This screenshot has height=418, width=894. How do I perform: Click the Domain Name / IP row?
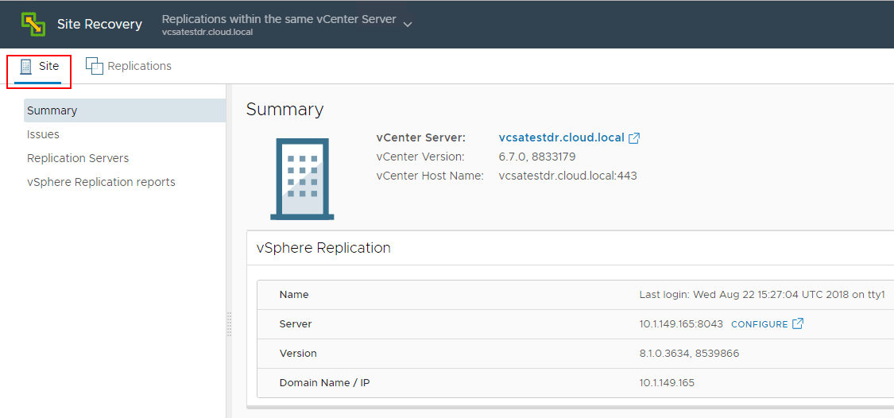point(324,383)
